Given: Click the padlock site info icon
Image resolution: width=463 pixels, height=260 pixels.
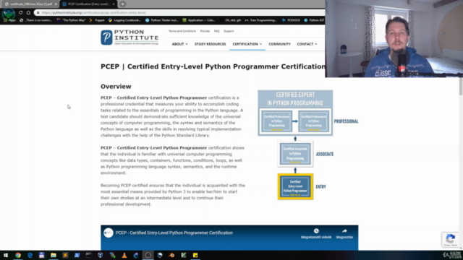Looking at the screenshot, I should (38, 13).
